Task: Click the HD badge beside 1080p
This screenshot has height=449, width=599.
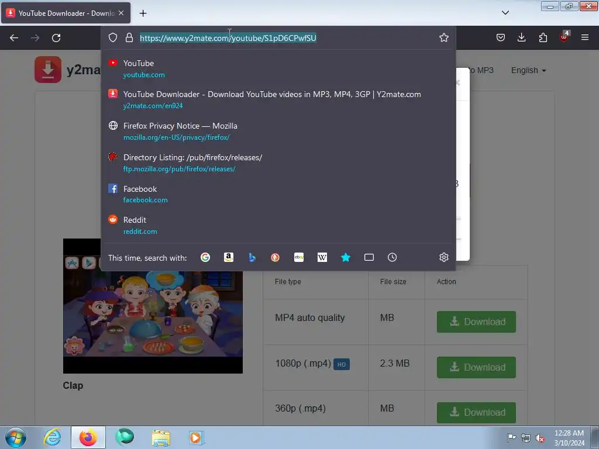Action: 342,365
